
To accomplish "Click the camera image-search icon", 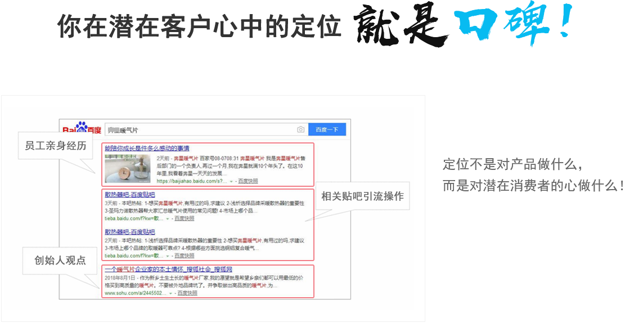I will coord(301,130).
